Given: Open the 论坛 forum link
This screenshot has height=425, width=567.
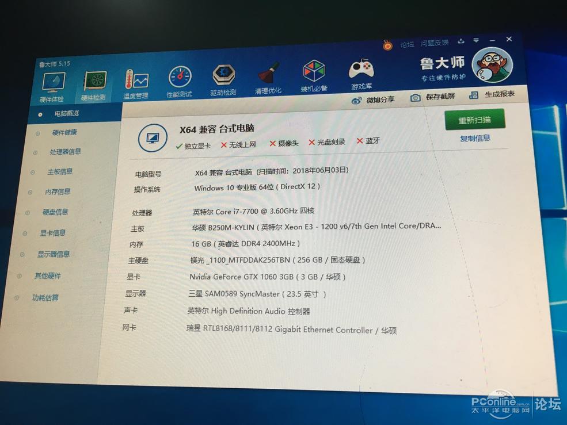Looking at the screenshot, I should coord(407,44).
